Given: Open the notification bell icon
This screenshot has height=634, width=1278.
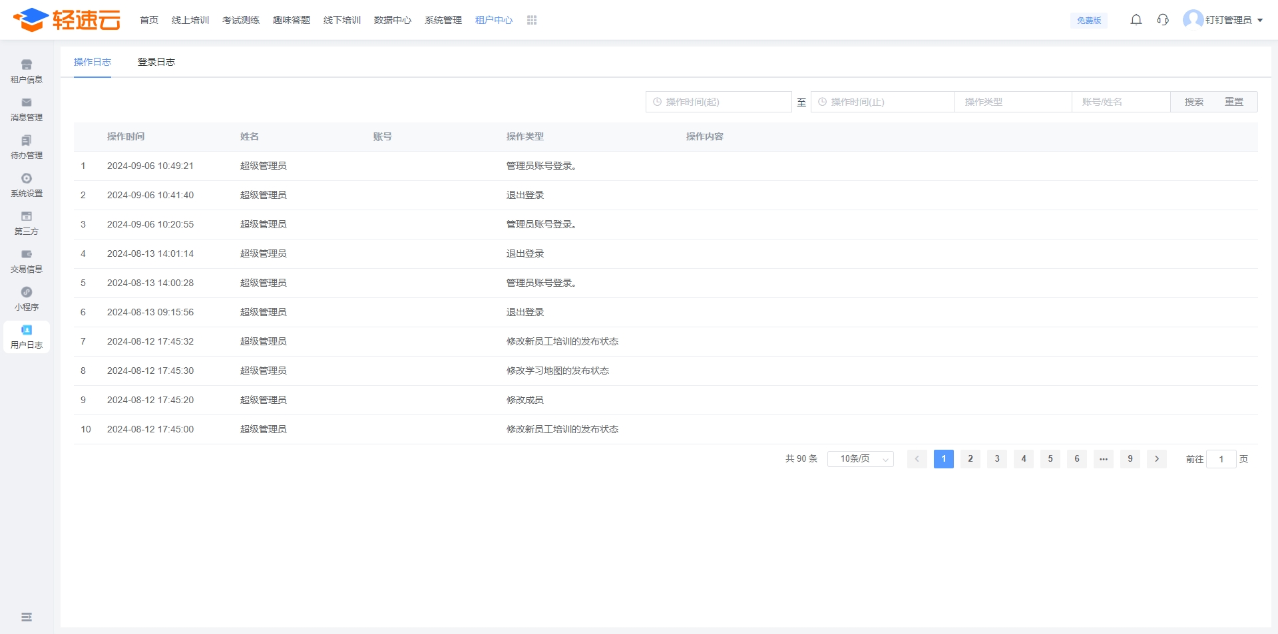Looking at the screenshot, I should coord(1136,20).
